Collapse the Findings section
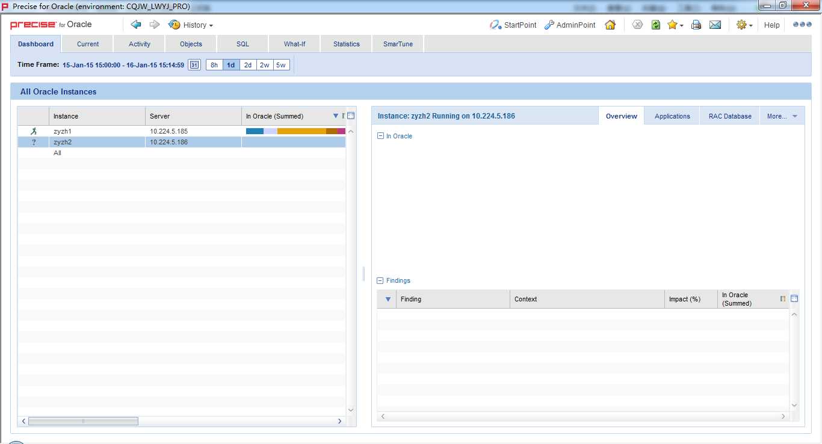 (x=380, y=280)
